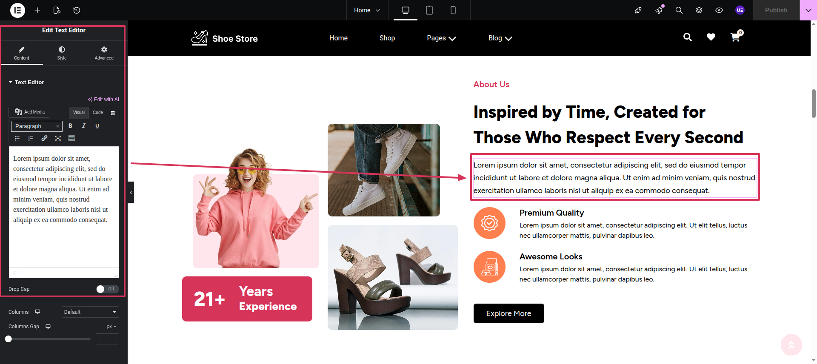Screen dimensions: 817x364
Task: Toggle the Drop Cap switch
Action: pos(107,289)
